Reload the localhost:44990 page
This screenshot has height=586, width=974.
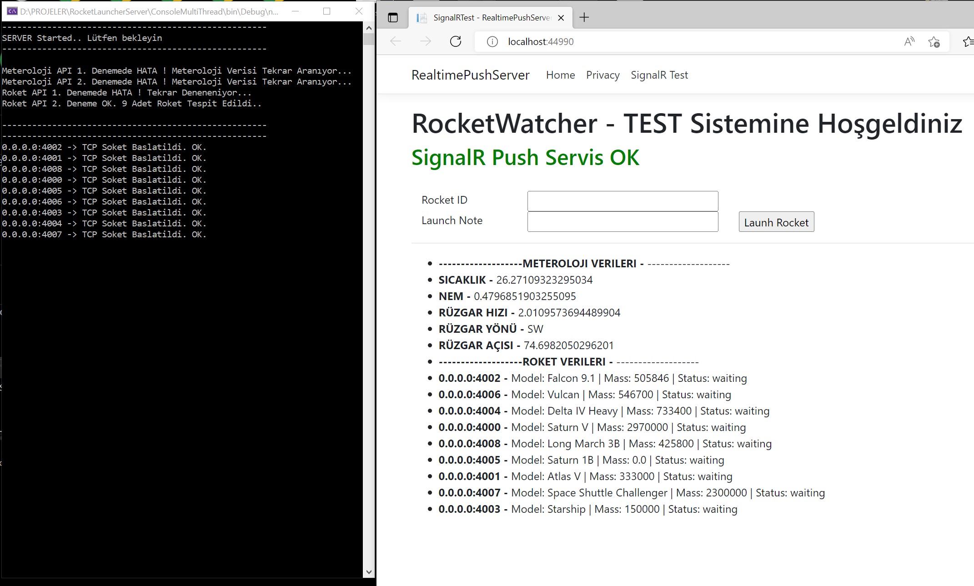coord(455,41)
